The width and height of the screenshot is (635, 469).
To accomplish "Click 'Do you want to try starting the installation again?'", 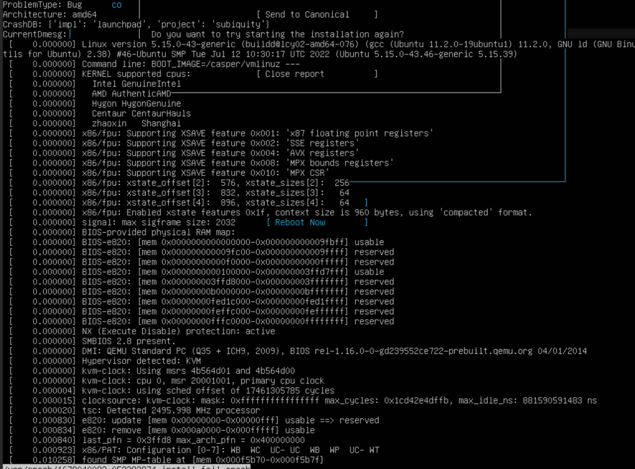I will click(x=277, y=34).
